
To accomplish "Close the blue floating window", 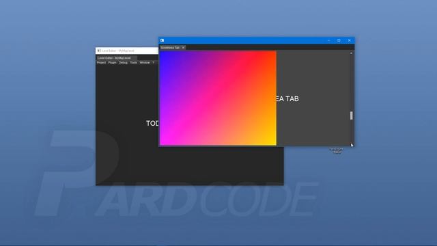I will [x=349, y=40].
